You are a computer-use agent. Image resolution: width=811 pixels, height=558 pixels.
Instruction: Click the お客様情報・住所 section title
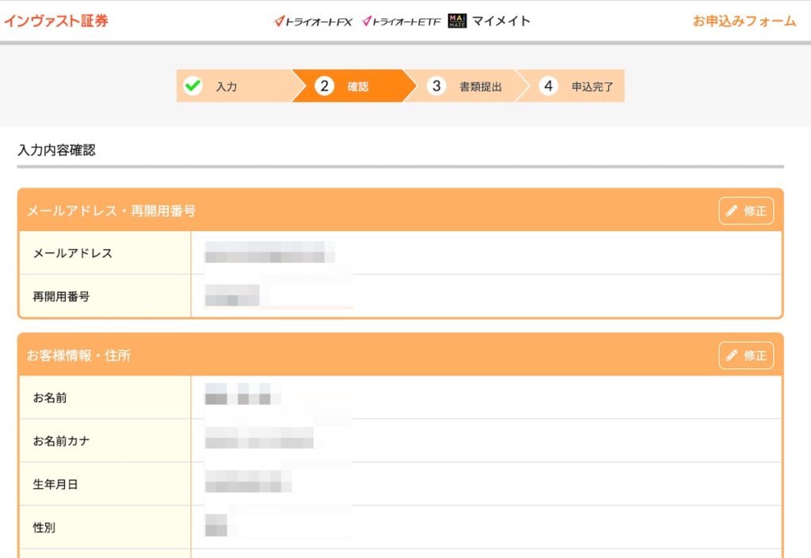[78, 355]
